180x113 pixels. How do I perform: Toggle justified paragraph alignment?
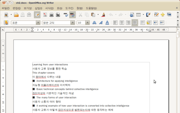tap(135, 23)
